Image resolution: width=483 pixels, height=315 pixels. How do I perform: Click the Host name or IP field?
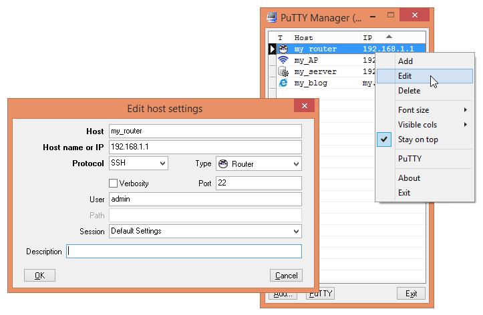(x=205, y=147)
